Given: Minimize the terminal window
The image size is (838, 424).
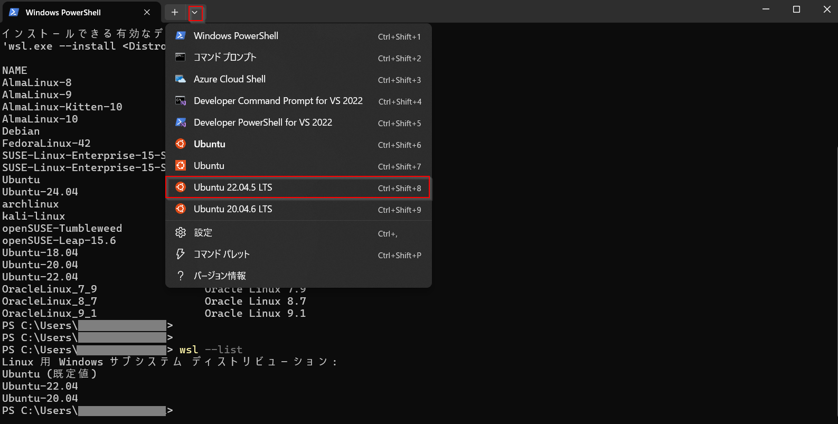Looking at the screenshot, I should (766, 10).
